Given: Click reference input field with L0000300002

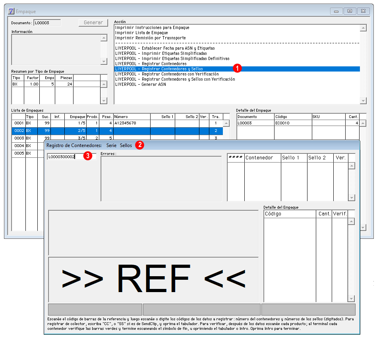Looking at the screenshot, I should [72, 157].
